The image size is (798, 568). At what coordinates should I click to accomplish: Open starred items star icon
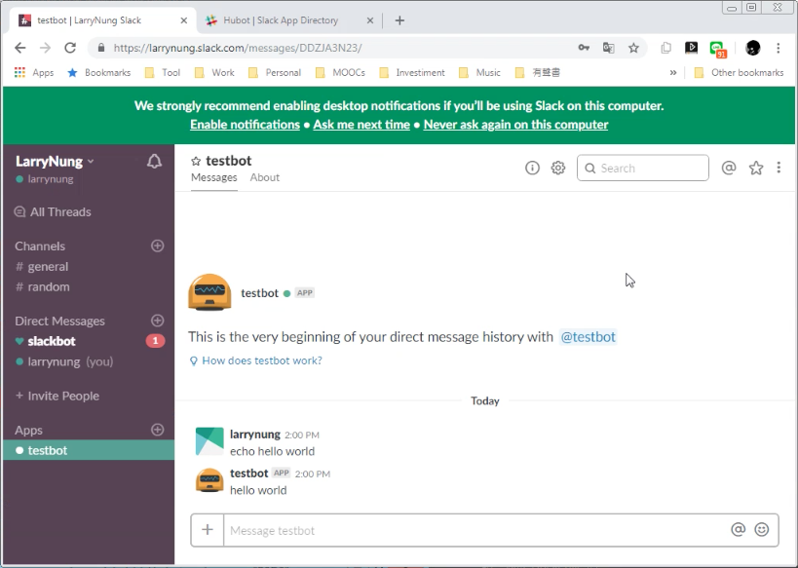tap(756, 168)
